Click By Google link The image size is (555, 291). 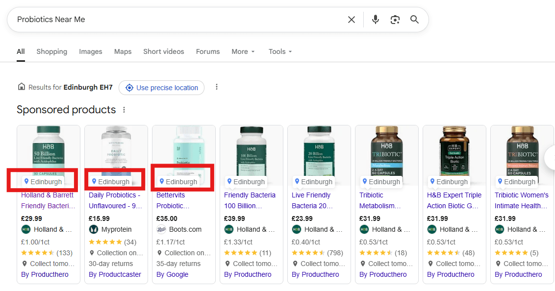click(173, 274)
